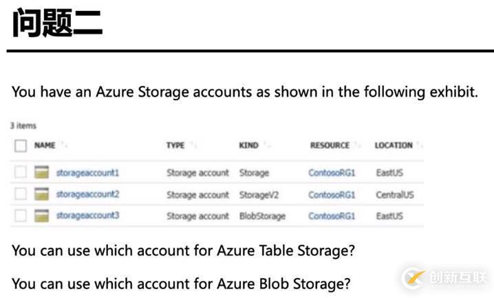The width and height of the screenshot is (494, 298).
Task: Open the storageaccount3 link
Action: [87, 216]
